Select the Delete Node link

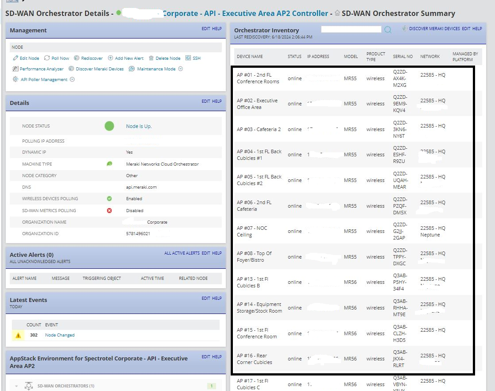click(168, 58)
